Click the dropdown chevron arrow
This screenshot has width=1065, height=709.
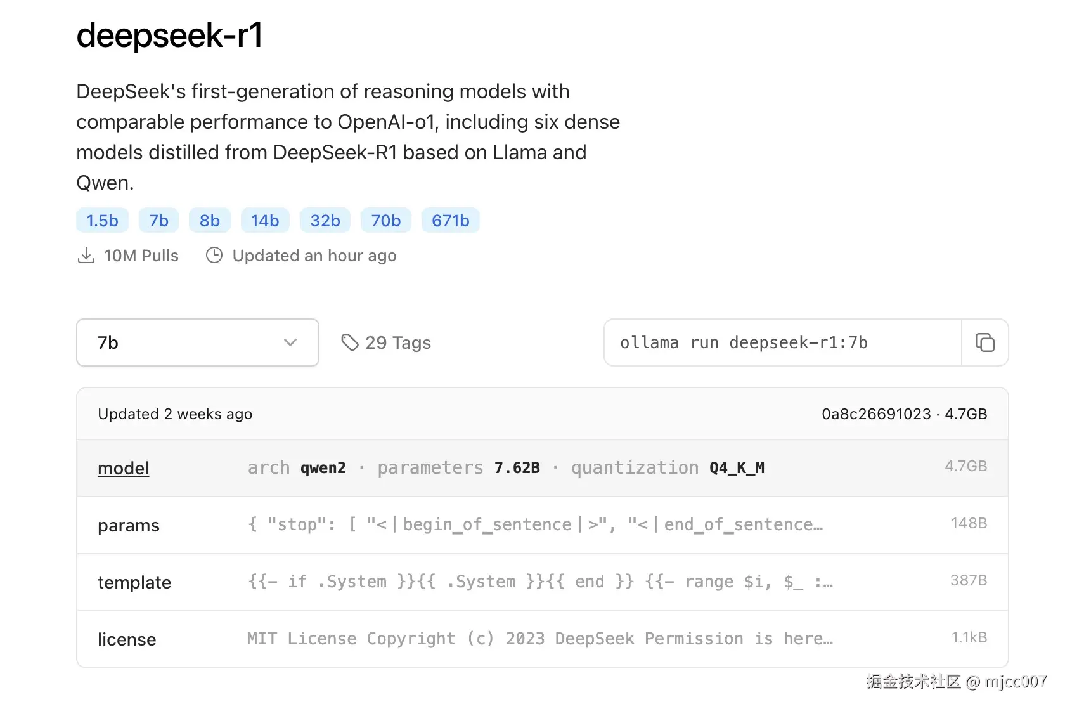[290, 342]
